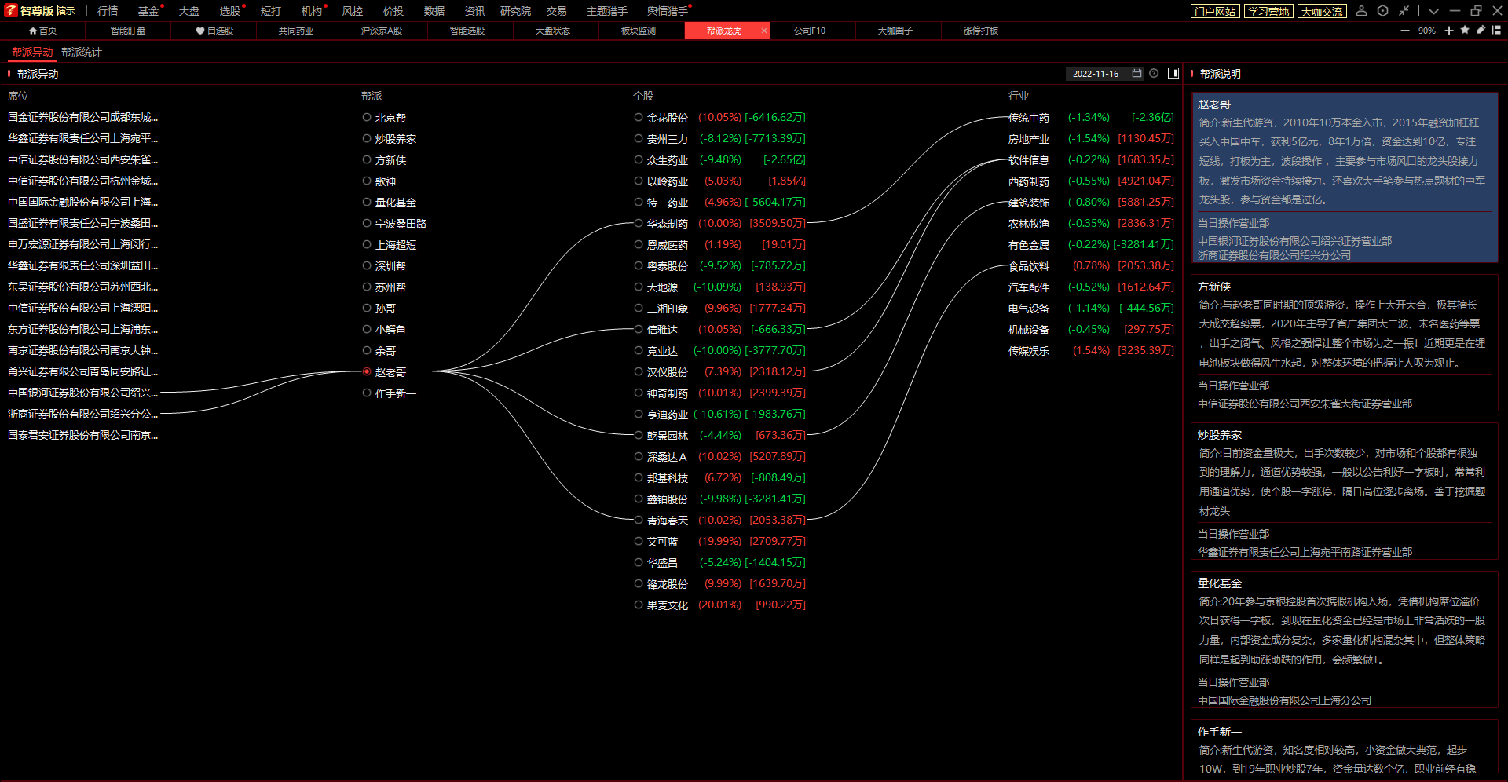Select the 宁波桑田路 radio button

[x=367, y=223]
